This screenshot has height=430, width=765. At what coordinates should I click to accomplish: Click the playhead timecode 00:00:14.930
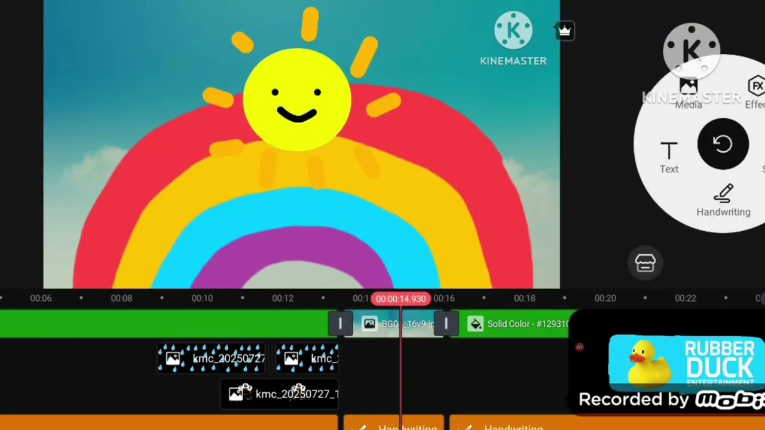[x=400, y=299]
